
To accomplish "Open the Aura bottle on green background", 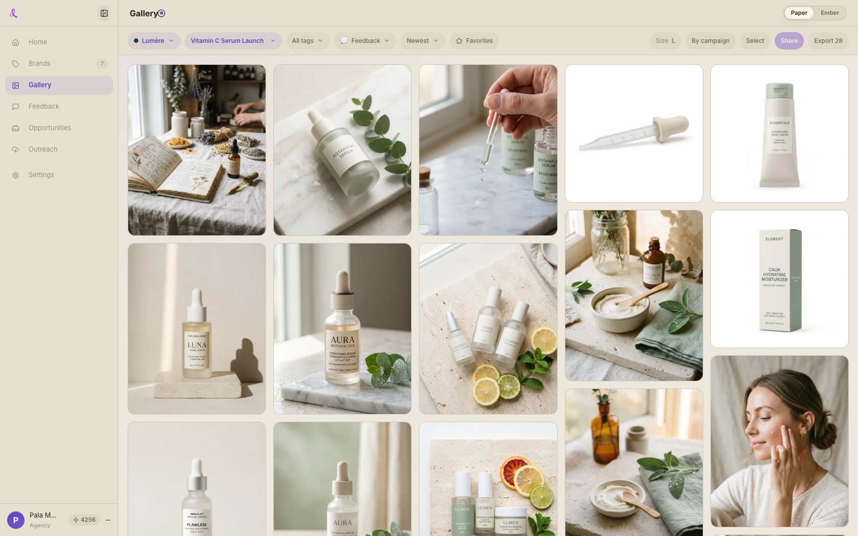I will point(342,479).
